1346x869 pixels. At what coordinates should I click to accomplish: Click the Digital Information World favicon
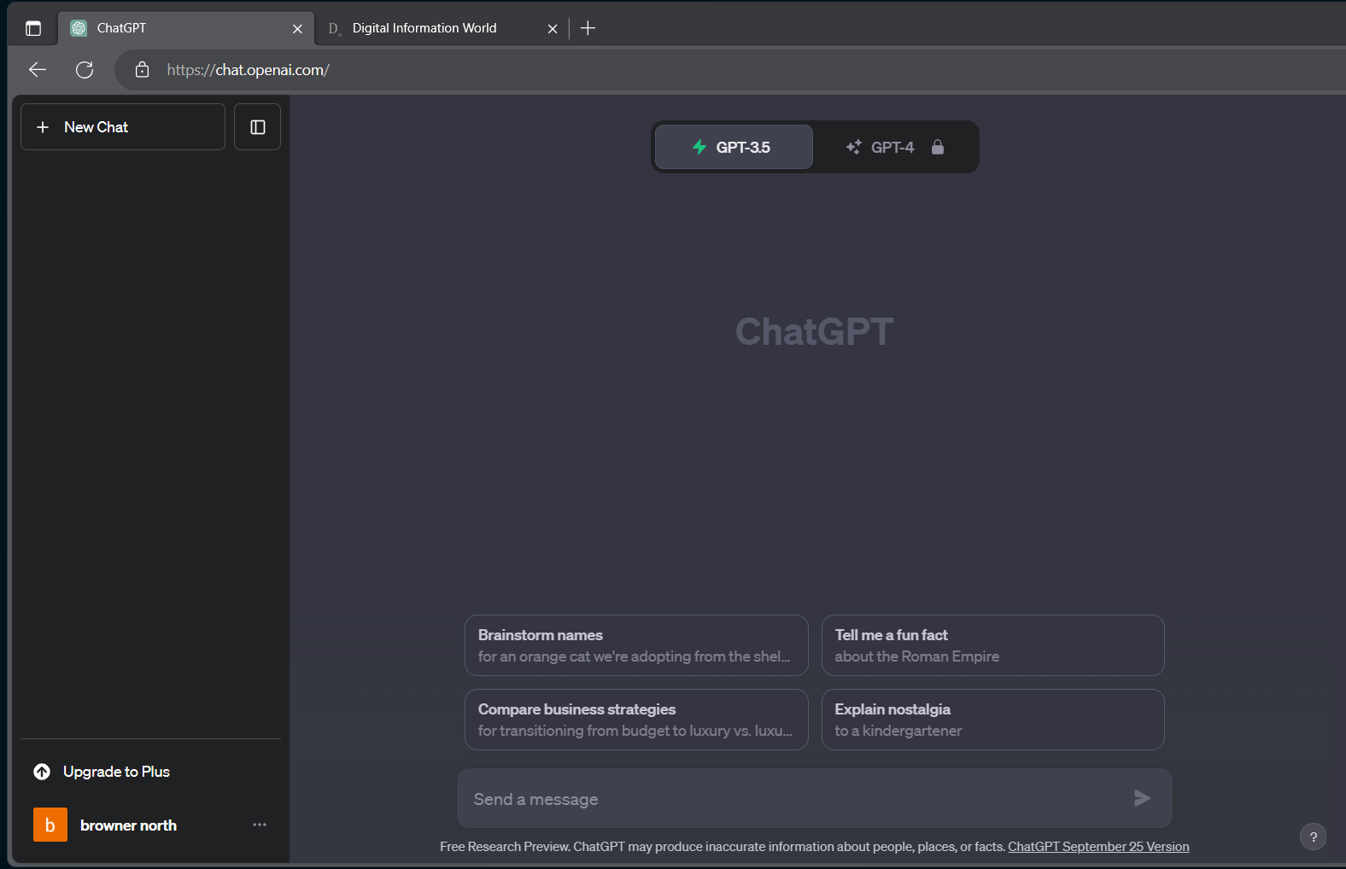(x=334, y=28)
